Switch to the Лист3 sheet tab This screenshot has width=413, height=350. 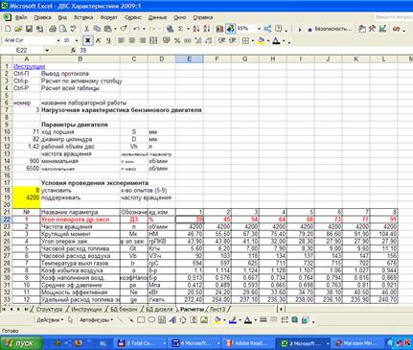click(x=218, y=310)
